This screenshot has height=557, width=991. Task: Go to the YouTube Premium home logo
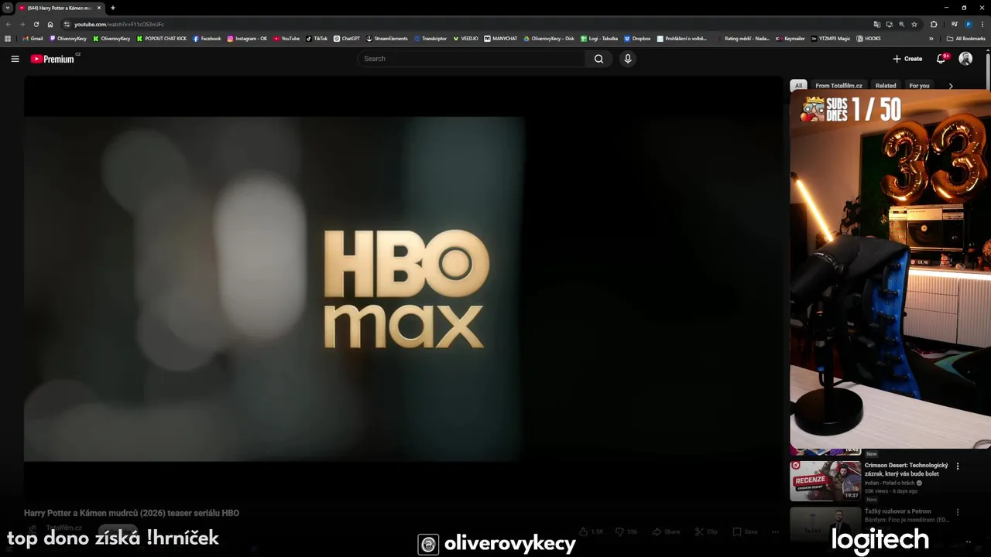click(x=54, y=59)
